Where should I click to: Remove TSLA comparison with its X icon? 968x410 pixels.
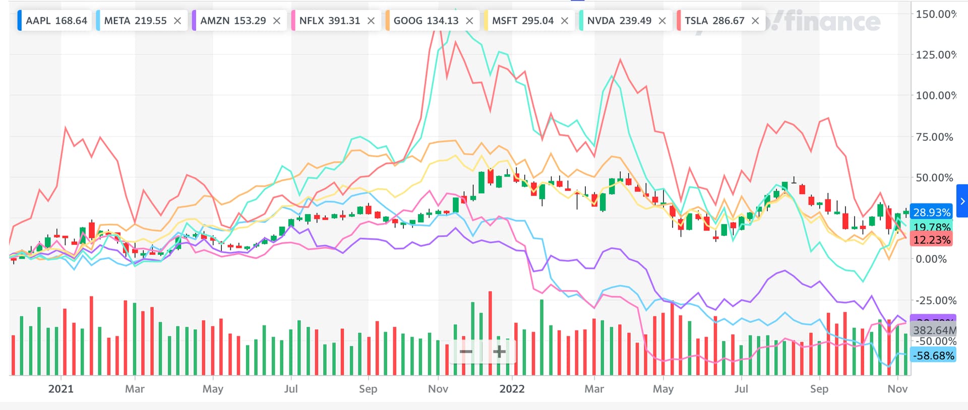click(755, 21)
